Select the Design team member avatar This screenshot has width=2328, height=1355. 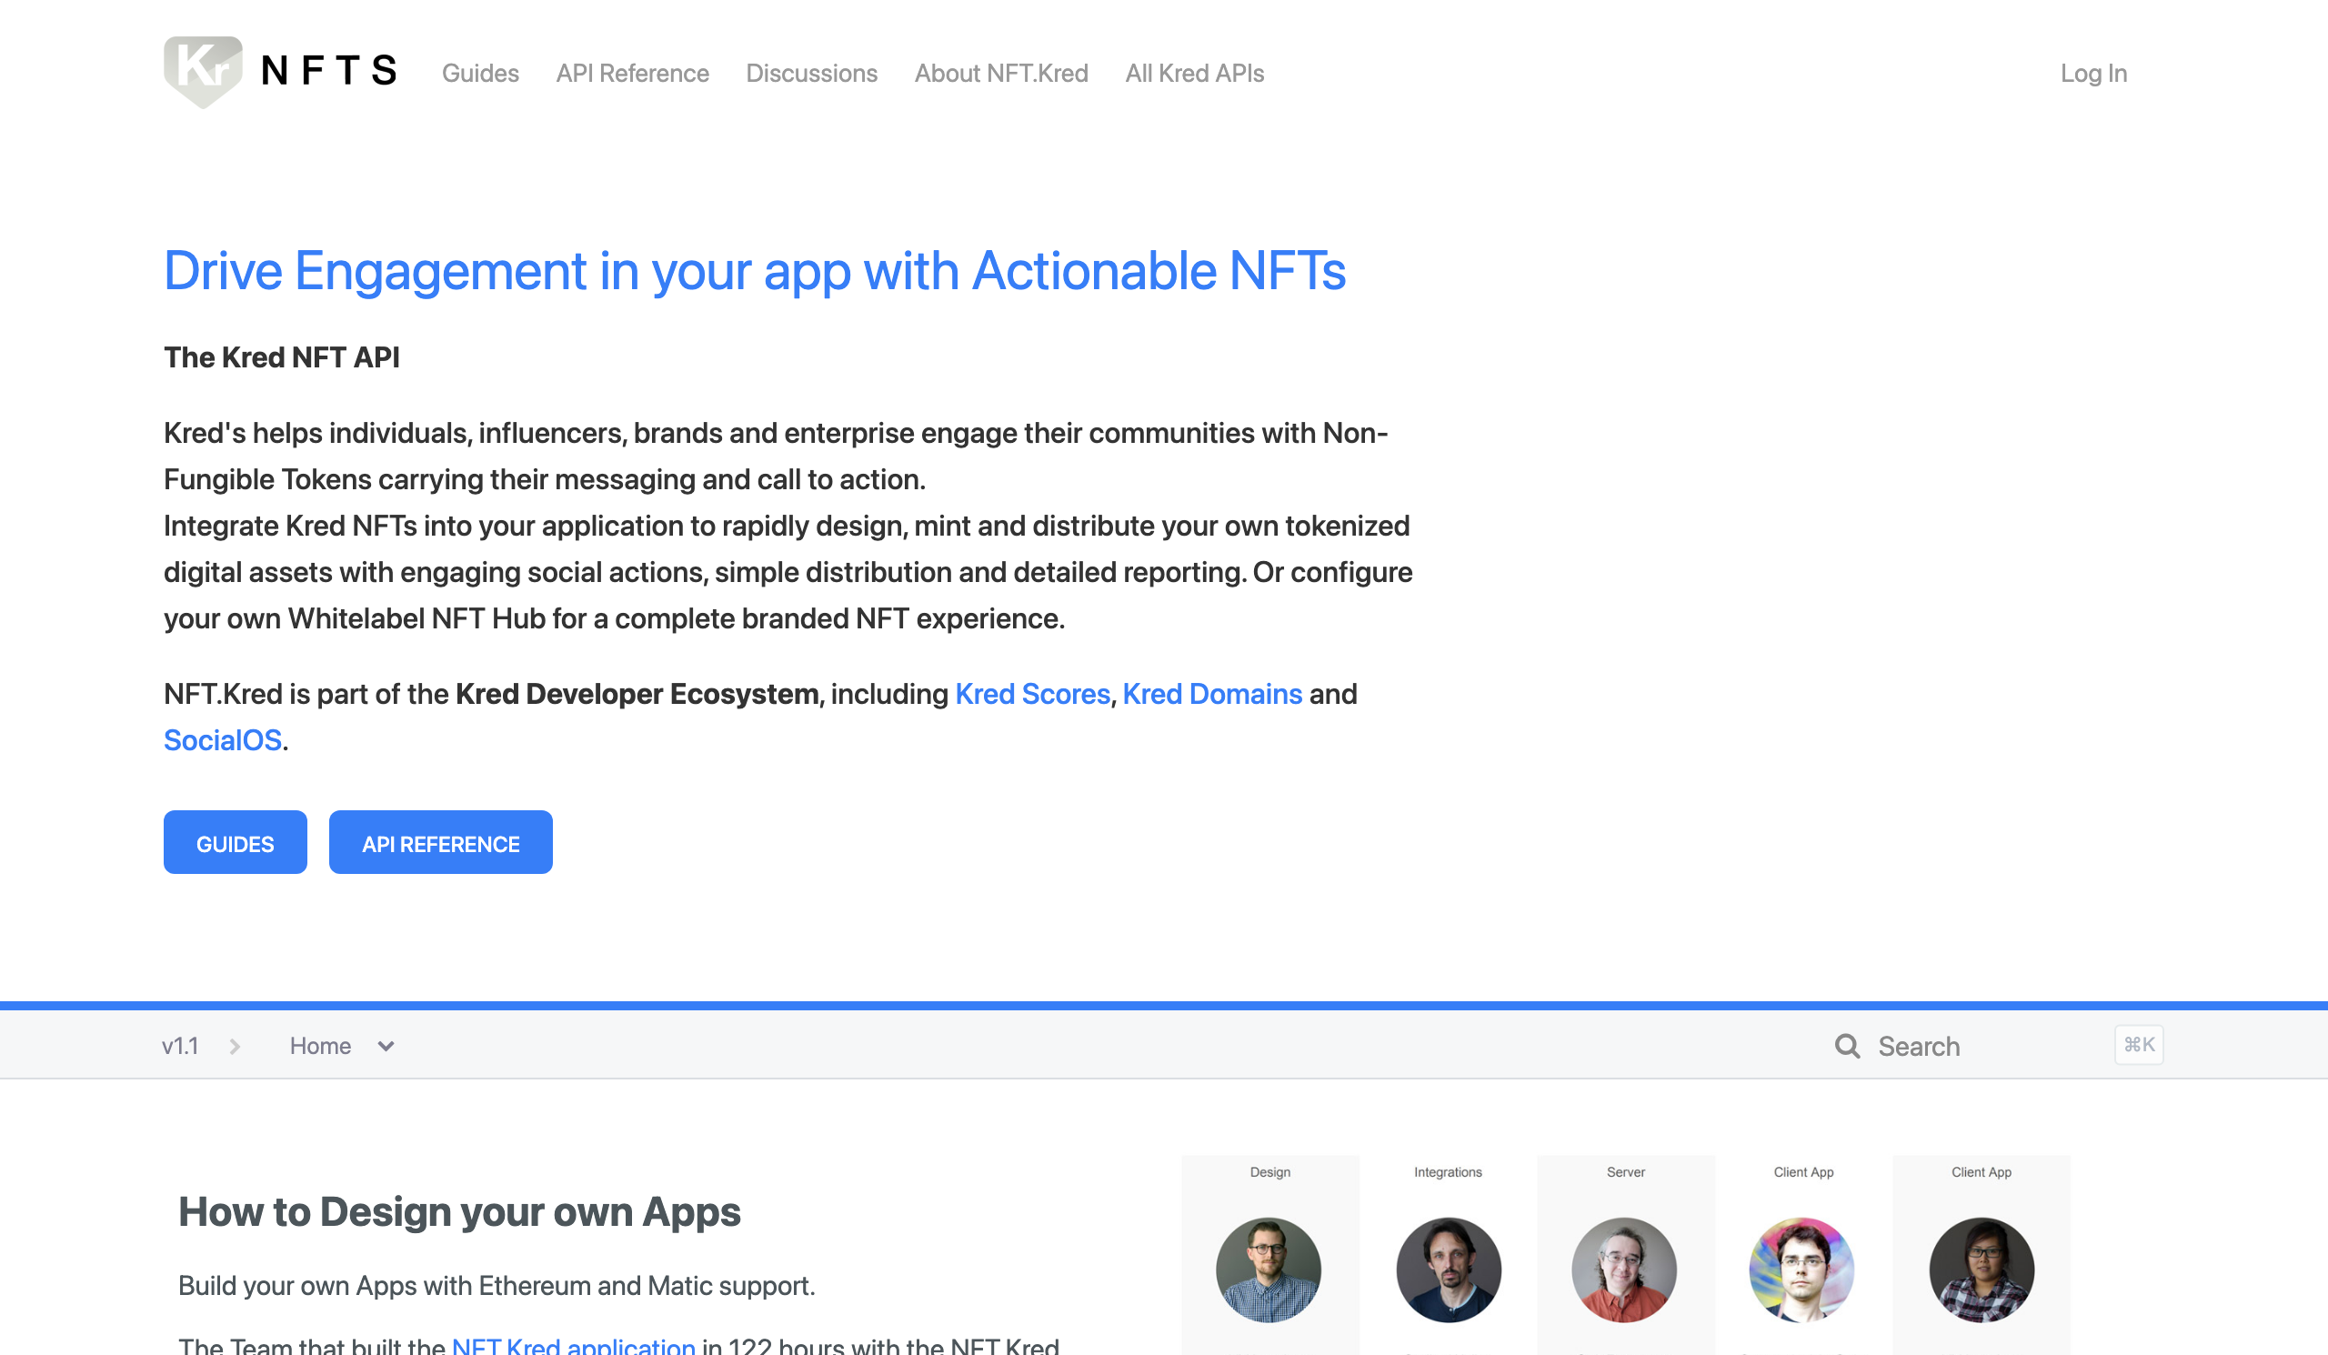pyautogui.click(x=1269, y=1270)
